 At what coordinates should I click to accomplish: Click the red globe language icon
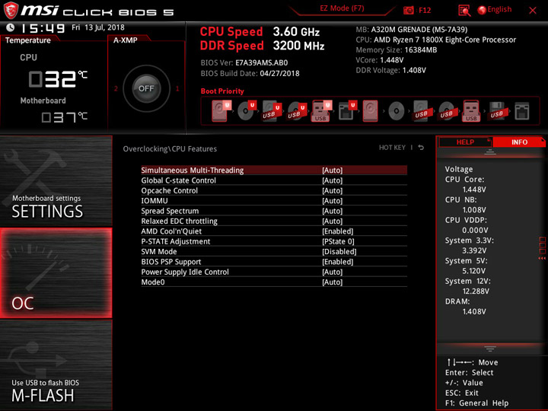482,10
